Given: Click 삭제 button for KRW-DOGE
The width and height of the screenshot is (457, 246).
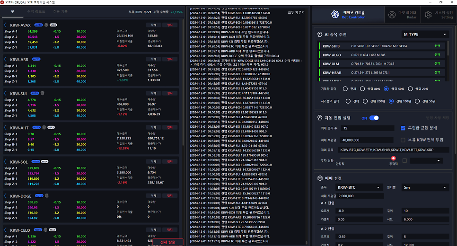Looking at the screenshot, I should pyautogui.click(x=154, y=195).
